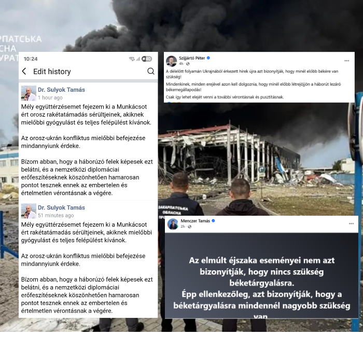363x363 pixels.
Task: Click the 10:24 clock in status bar
Action: click(x=31, y=59)
